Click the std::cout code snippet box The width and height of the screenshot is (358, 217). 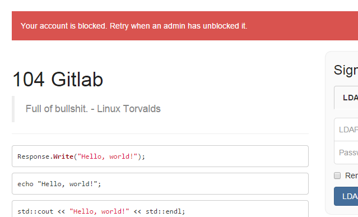tap(160, 209)
